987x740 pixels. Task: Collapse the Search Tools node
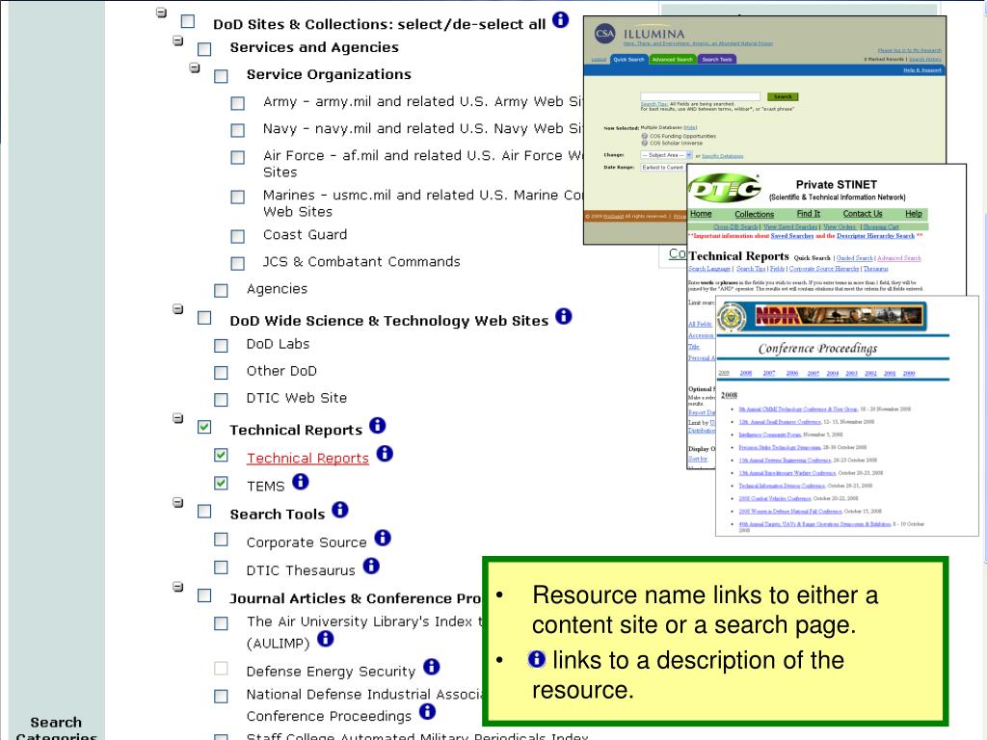(178, 502)
